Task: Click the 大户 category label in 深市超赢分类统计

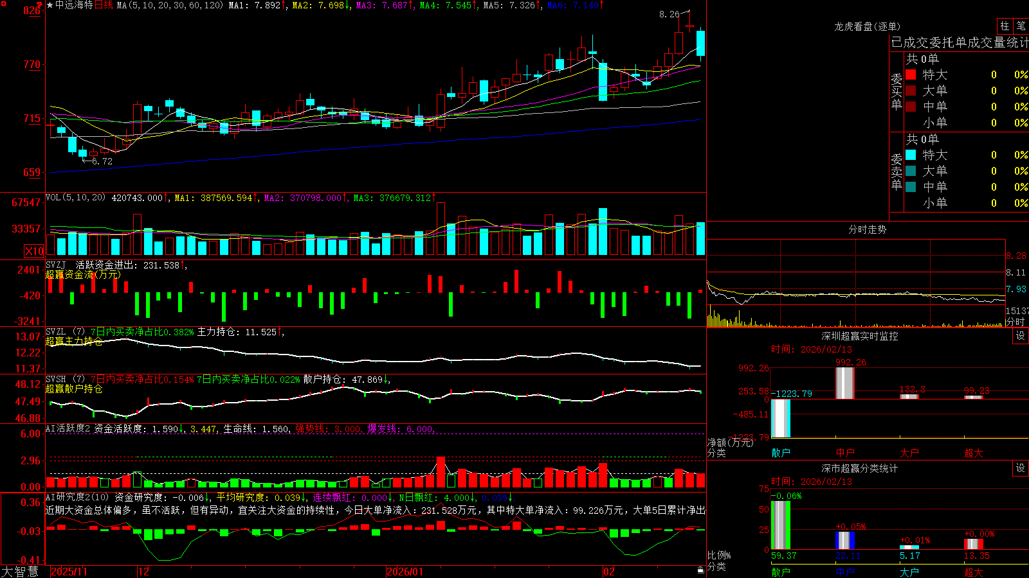Action: pyautogui.click(x=909, y=572)
